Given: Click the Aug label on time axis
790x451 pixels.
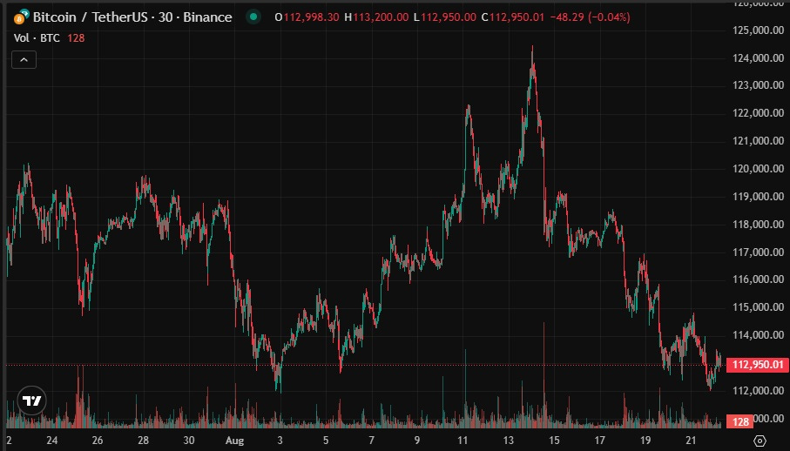Looking at the screenshot, I should [x=235, y=441].
